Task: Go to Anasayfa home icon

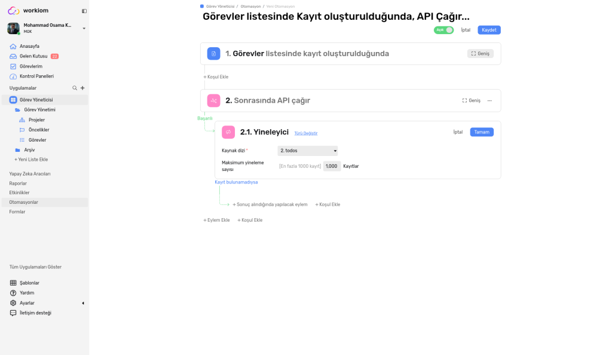Action: [13, 46]
